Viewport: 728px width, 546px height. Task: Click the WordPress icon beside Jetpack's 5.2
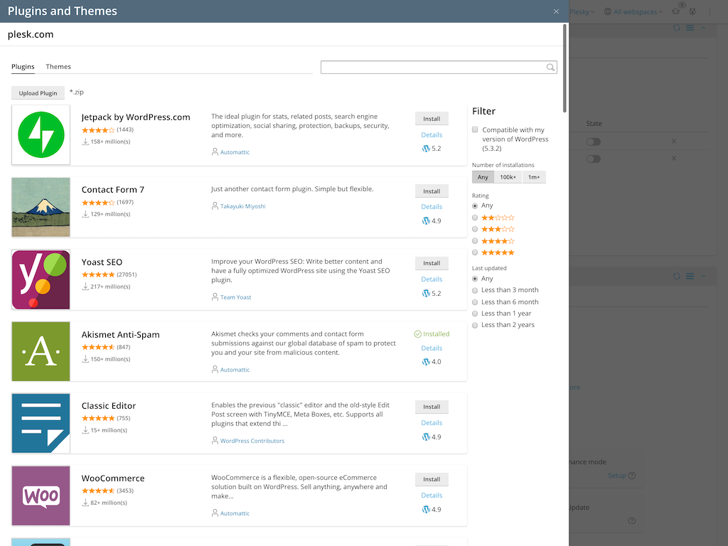(426, 149)
